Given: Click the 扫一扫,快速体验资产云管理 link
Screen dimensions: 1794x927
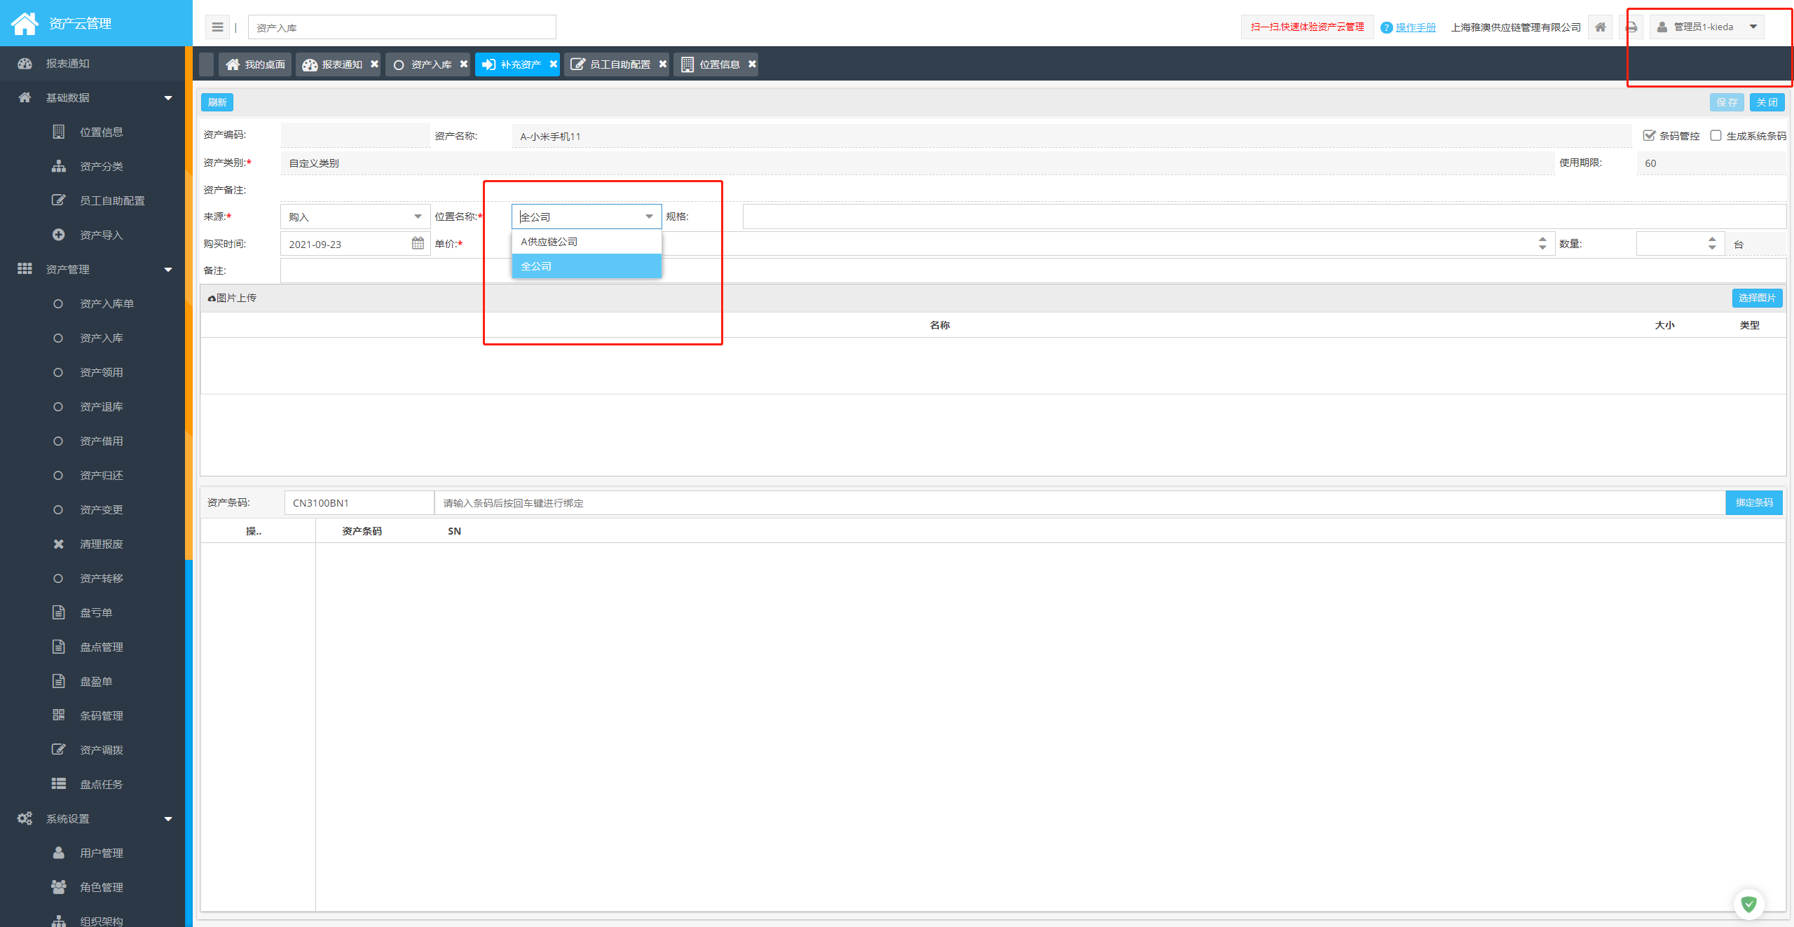Looking at the screenshot, I should click(x=1307, y=27).
